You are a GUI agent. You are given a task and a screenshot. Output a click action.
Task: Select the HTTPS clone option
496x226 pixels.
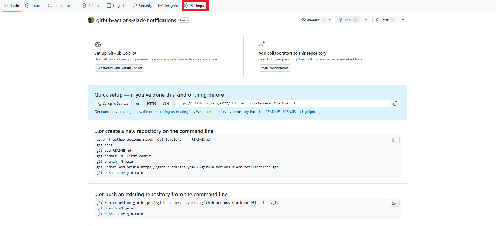click(152, 103)
